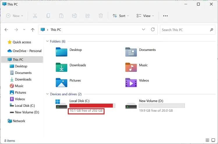Select the Desktop folder icon in main pane
218x144 pixels.
(x=61, y=52)
